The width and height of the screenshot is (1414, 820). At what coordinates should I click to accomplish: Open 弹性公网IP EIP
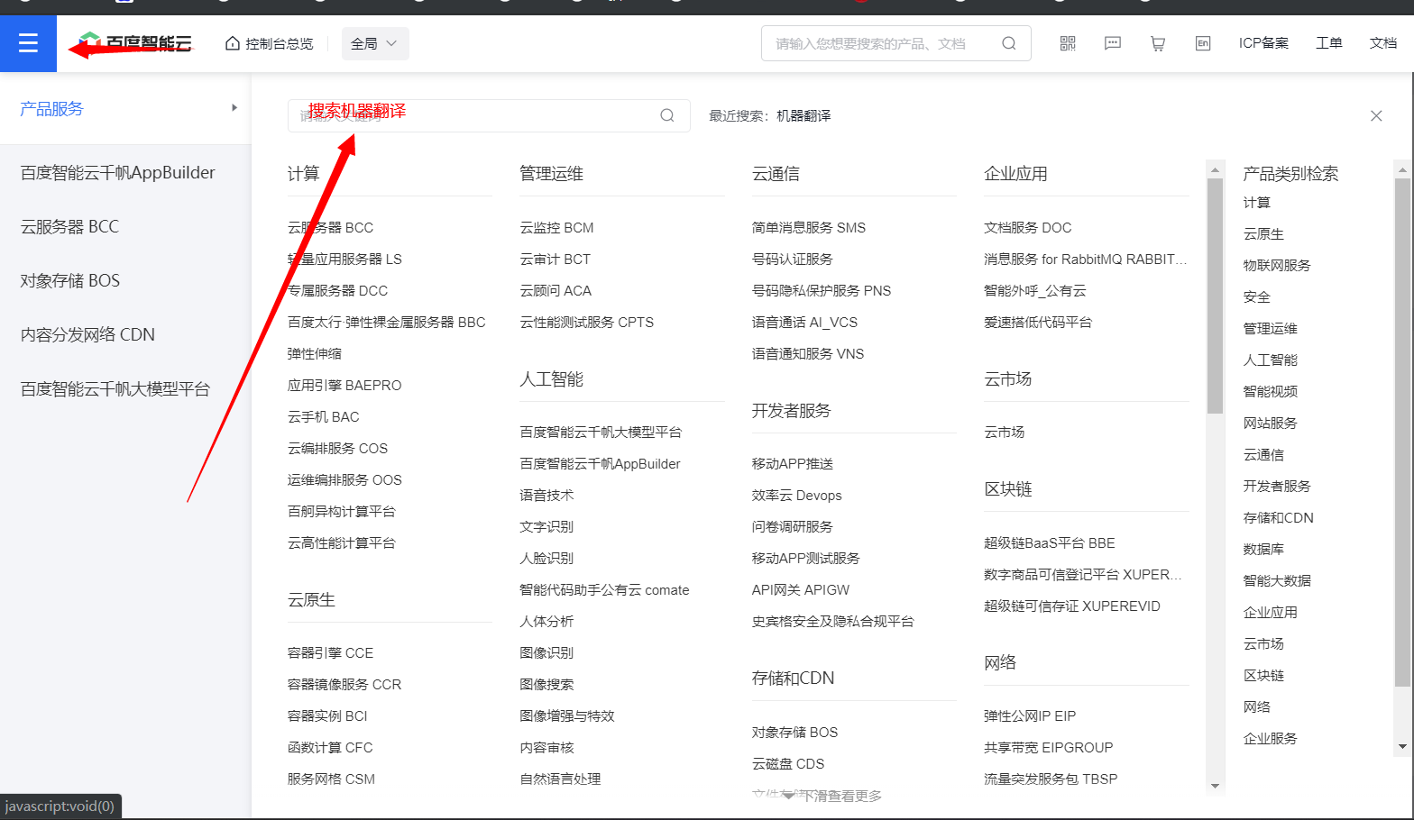tap(1030, 715)
